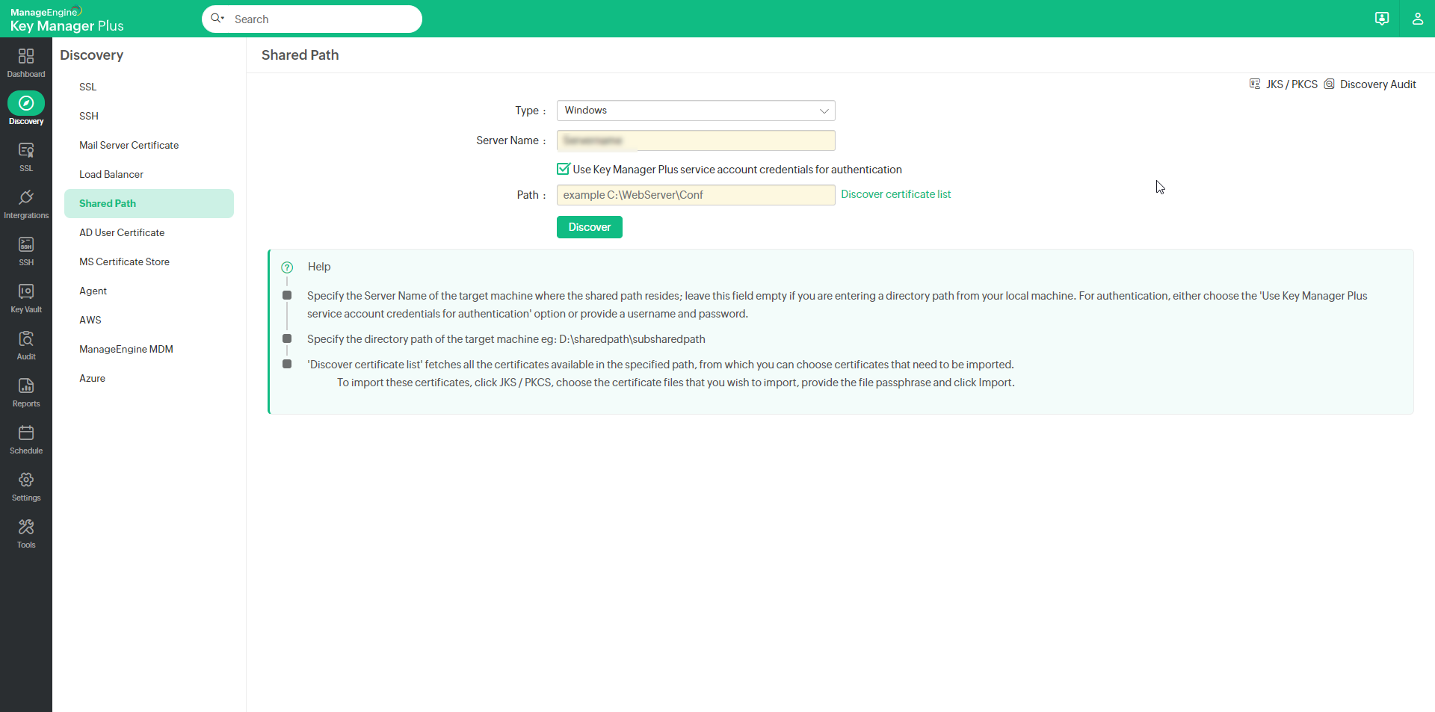Uncheck service account credentials for authentication
This screenshot has height=712, width=1435.
coord(563,169)
